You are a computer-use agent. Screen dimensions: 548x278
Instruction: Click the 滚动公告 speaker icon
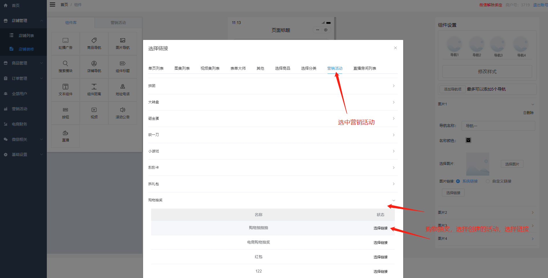(x=123, y=110)
